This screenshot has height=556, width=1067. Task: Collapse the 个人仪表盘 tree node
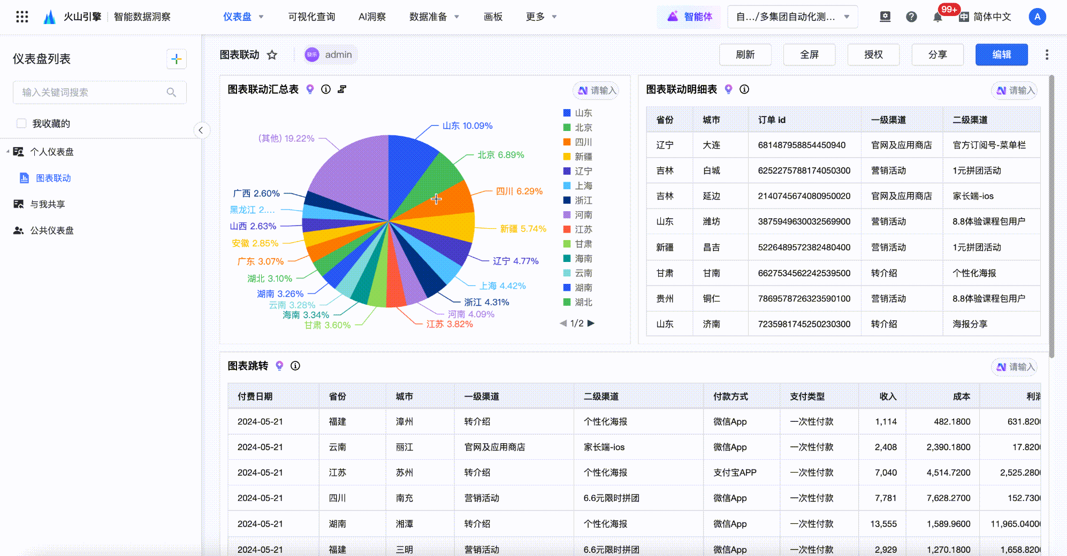[x=8, y=152]
